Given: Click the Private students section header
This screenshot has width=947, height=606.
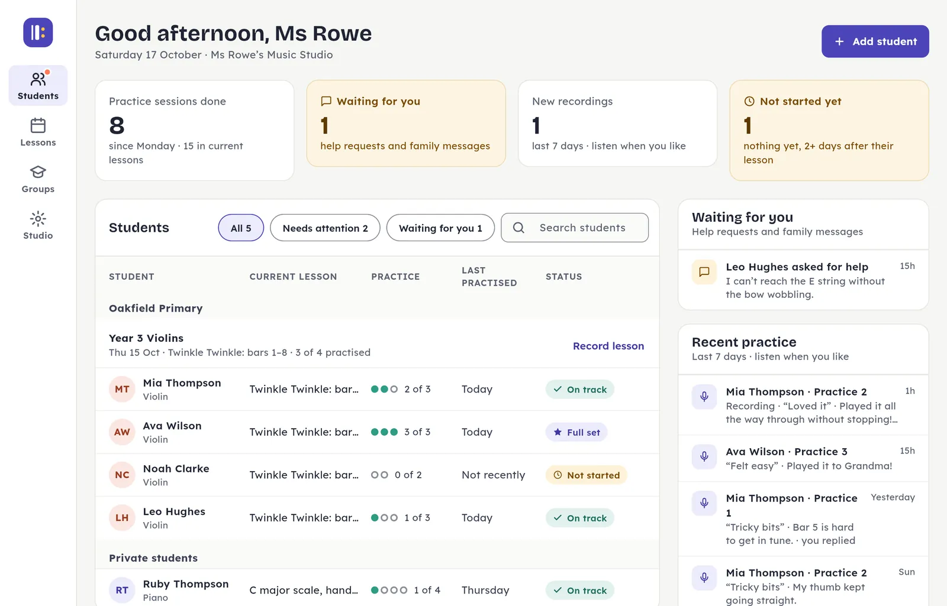Looking at the screenshot, I should point(153,558).
